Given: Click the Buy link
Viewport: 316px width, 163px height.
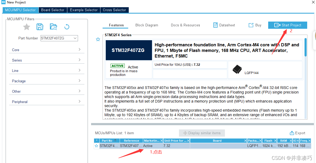Looking at the screenshot, I should (255, 25).
